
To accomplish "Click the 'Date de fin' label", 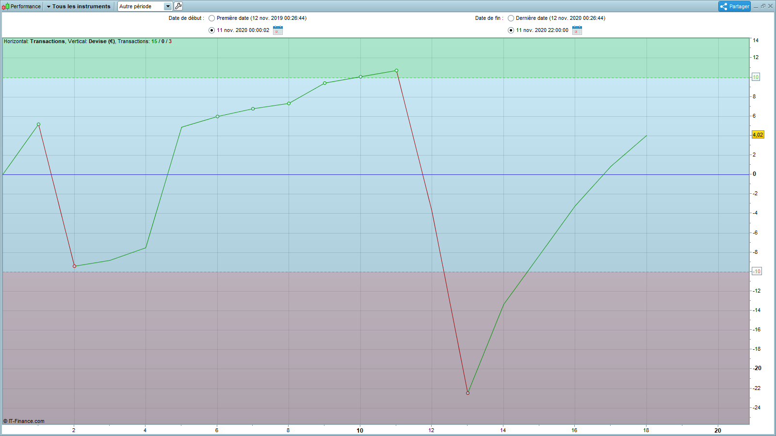I will tap(489, 18).
